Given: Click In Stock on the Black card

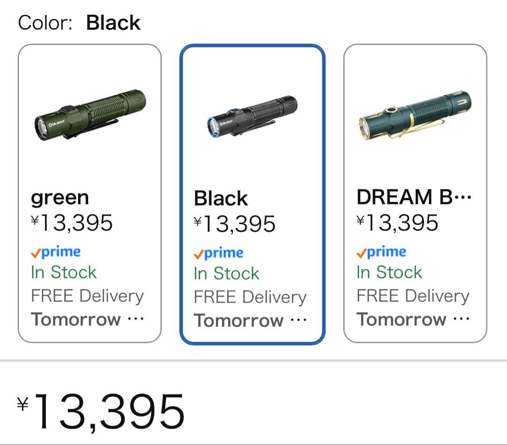Looking at the screenshot, I should tap(226, 274).
